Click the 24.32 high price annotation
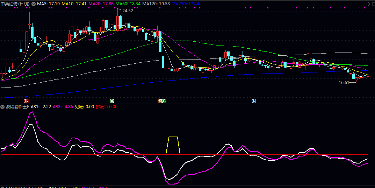 128,11
